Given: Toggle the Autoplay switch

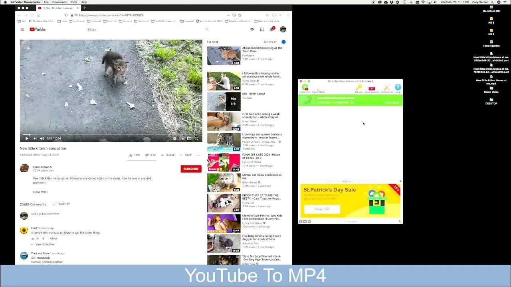Looking at the screenshot, I should pyautogui.click(x=283, y=42).
